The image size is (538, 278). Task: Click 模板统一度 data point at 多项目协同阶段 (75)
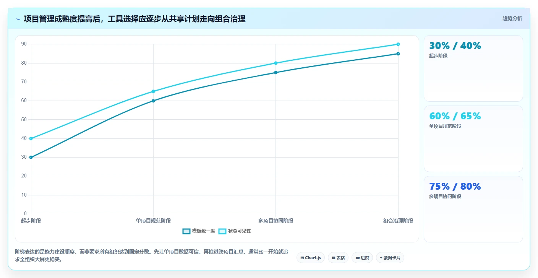[x=275, y=73]
